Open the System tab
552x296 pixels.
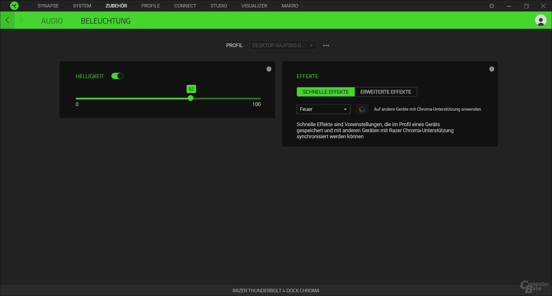[82, 6]
